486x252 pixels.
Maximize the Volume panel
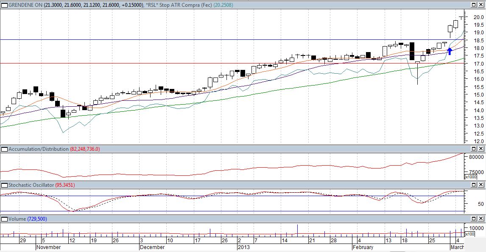click(x=474, y=219)
